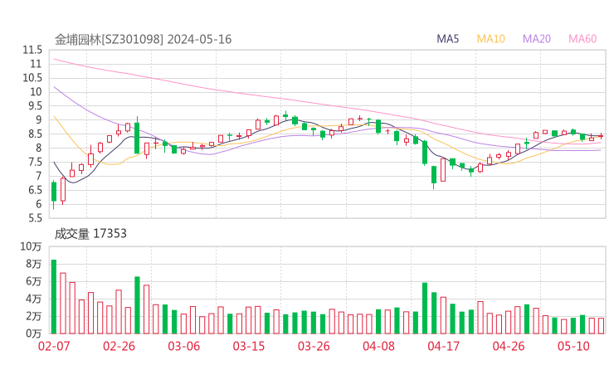Click the 0万 volume axis label
Image resolution: width=614 pixels, height=365 pixels.
tap(34, 333)
